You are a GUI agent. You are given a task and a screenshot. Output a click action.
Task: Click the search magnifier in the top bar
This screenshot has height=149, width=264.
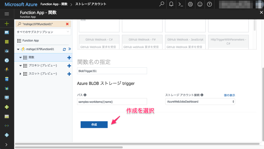(x=161, y=4)
